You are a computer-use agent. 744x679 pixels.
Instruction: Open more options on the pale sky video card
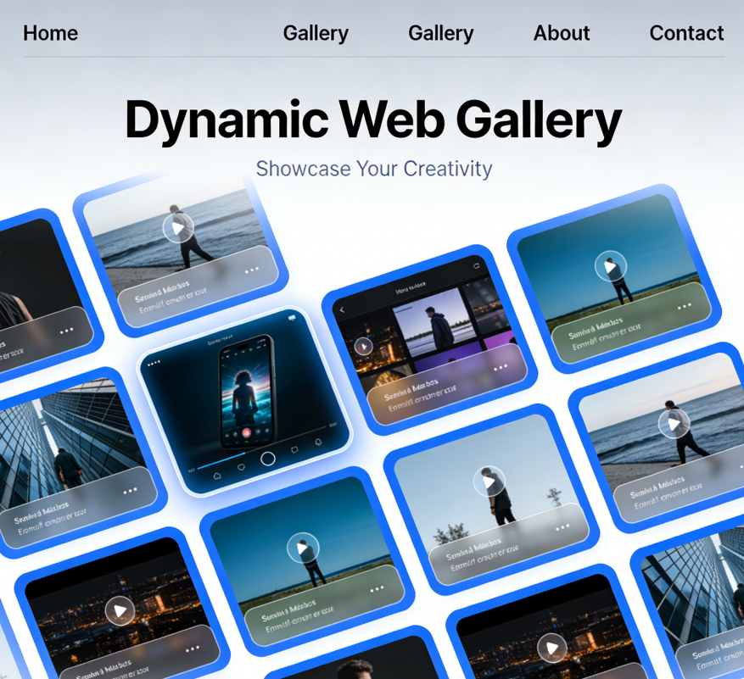[562, 527]
